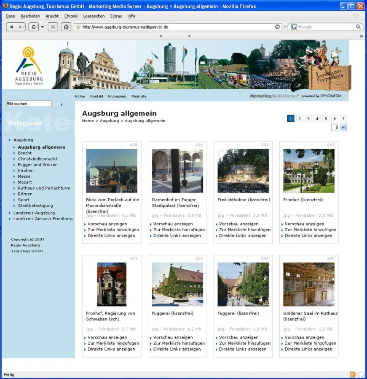This screenshot has width=367, height=379.
Task: Select the Christkindlesmarkt category in the sidebar
Action: click(37, 158)
